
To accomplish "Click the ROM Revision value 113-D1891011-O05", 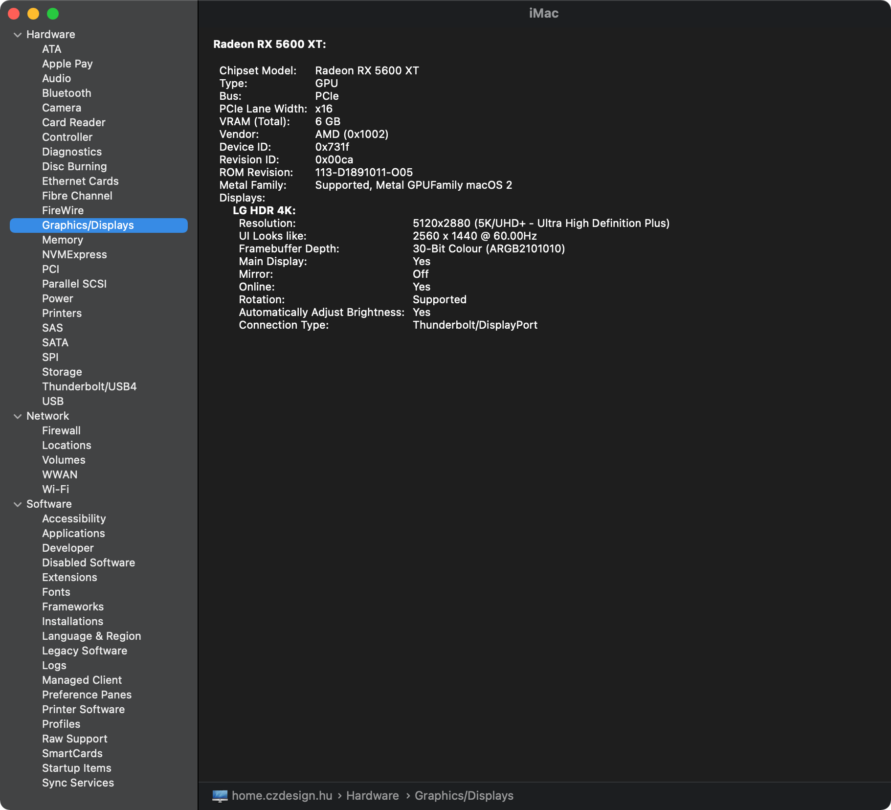I will tap(364, 172).
